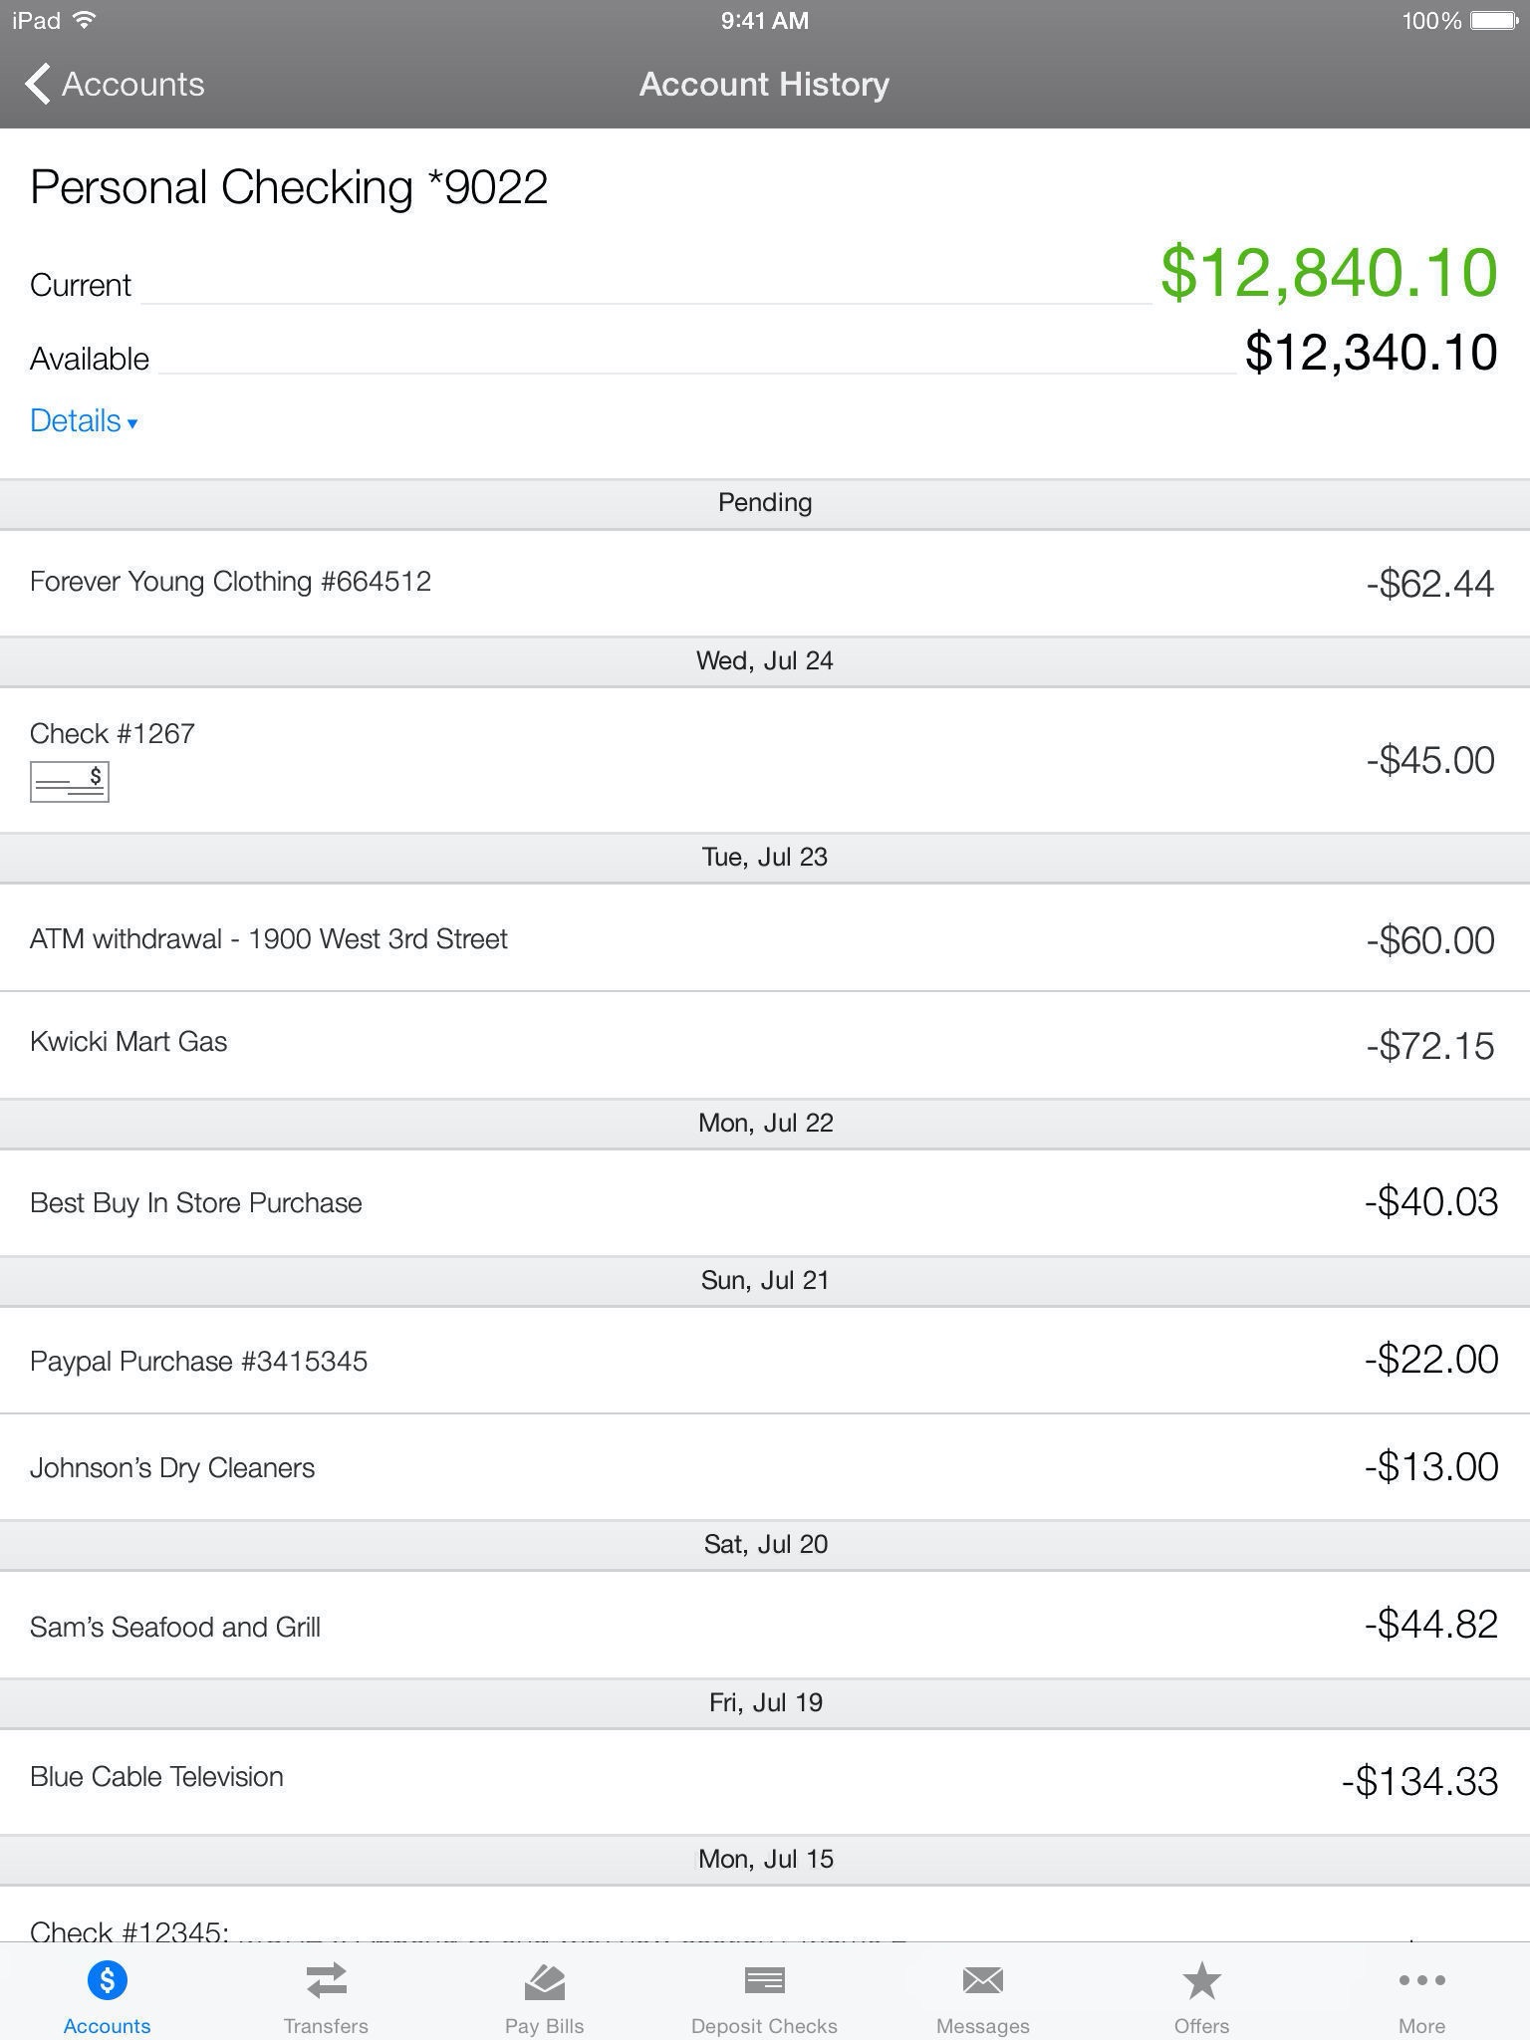Screen dimensions: 1530x2040
Task: Open the Deposit Checks icon
Action: (764, 1980)
